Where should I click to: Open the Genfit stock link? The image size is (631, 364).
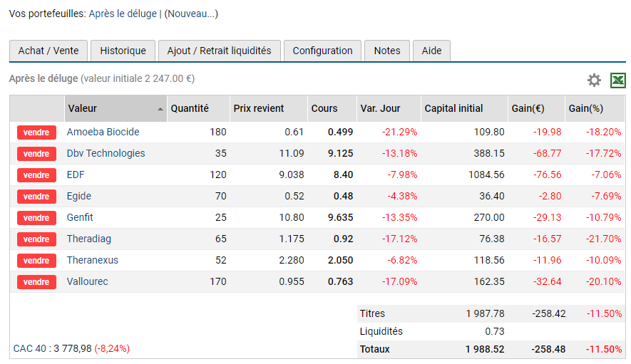tap(80, 217)
